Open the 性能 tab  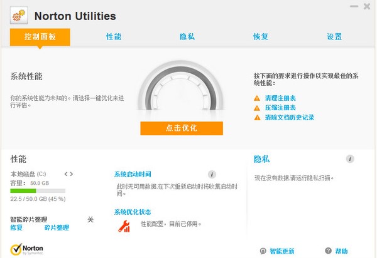(114, 36)
